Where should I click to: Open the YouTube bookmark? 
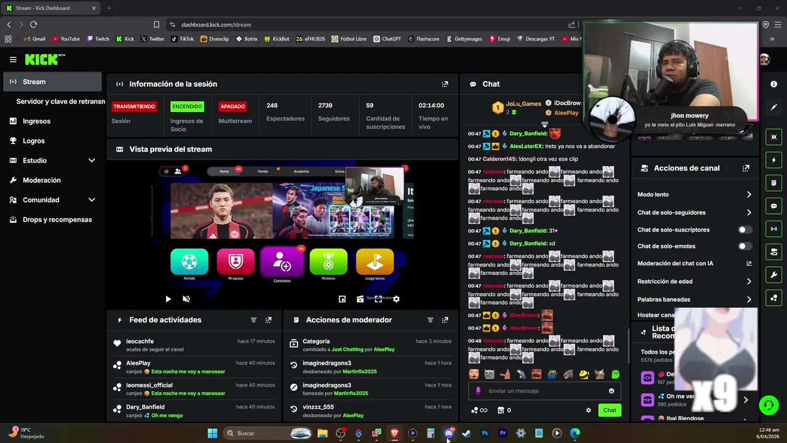tap(66, 39)
